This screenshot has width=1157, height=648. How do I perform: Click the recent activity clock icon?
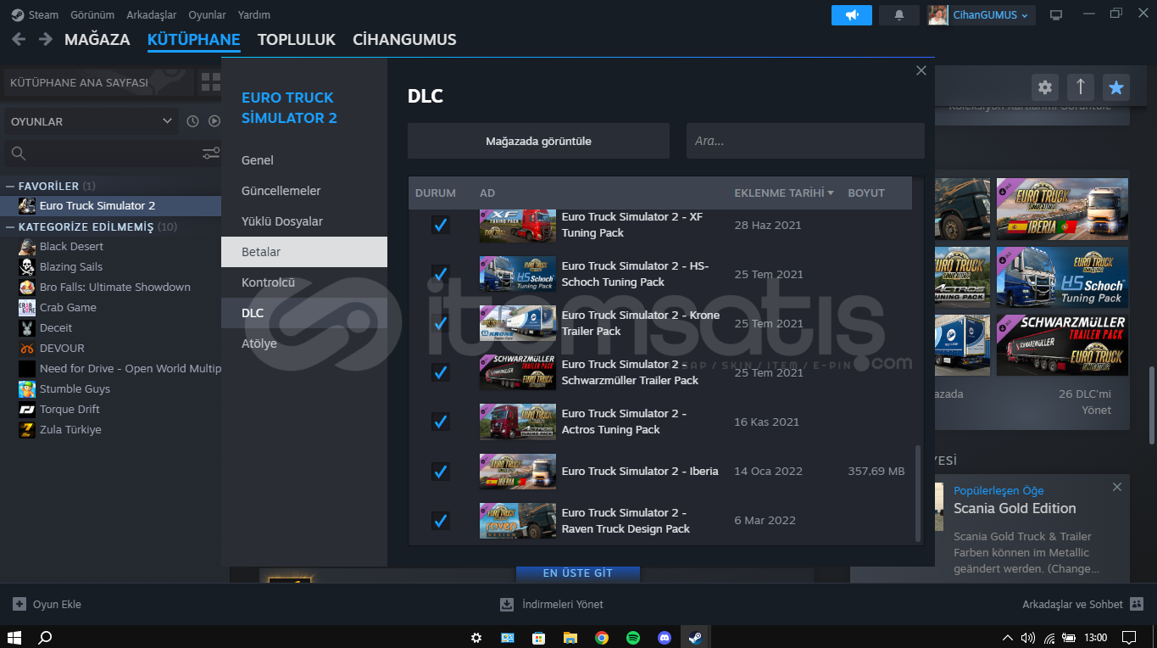click(192, 121)
